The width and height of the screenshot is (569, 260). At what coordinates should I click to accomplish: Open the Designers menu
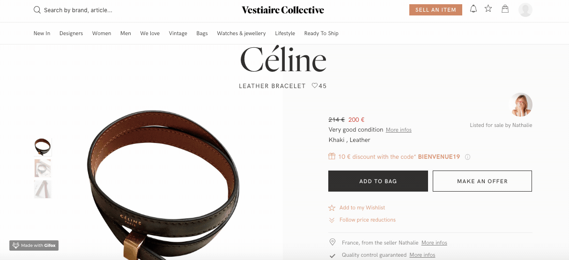coord(71,33)
